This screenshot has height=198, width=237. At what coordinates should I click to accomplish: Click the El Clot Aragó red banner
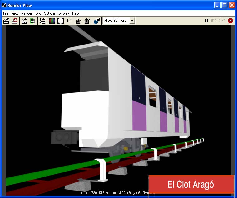click(x=191, y=184)
